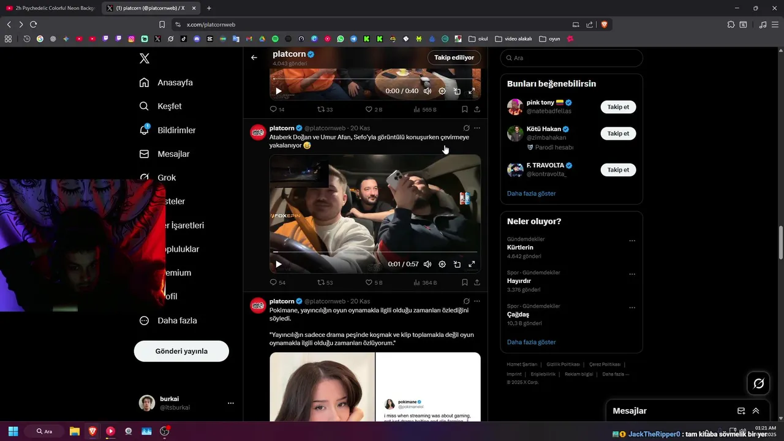784x441 pixels.
Task: Open the Spotify bookmark icon
Action: [276, 39]
